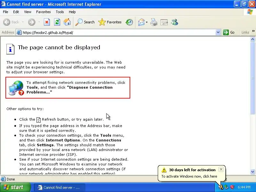The image size is (256, 192).
Task: Go to the Home page icon
Action: click(x=67, y=22)
